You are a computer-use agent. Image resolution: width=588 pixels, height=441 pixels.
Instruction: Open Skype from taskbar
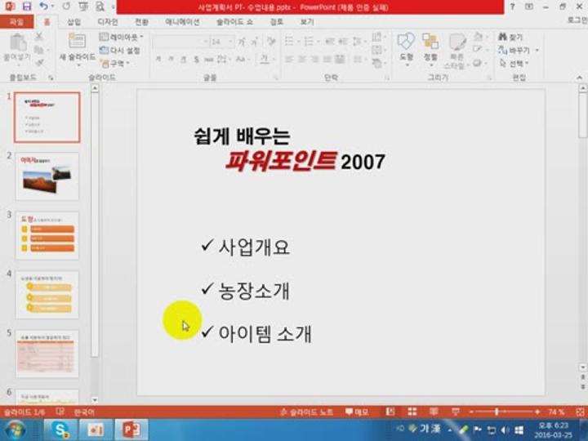click(60, 430)
